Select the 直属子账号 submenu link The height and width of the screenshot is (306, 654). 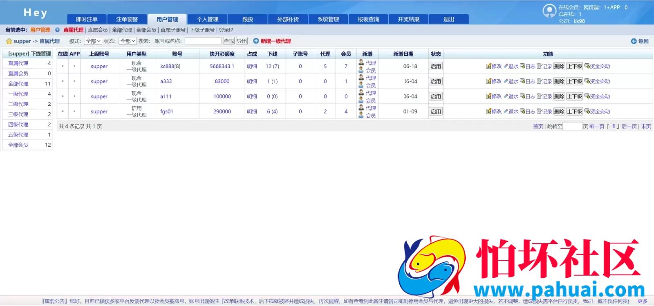(x=173, y=30)
